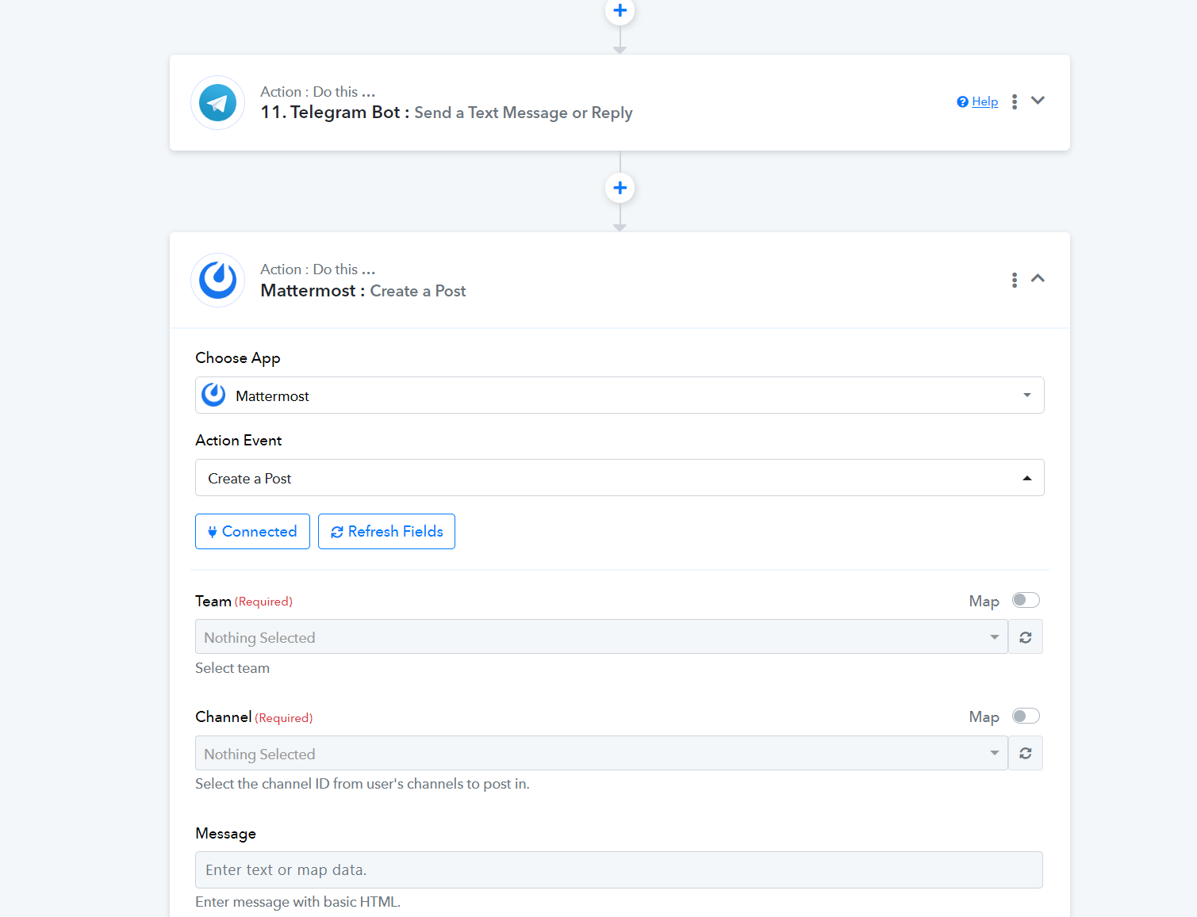1197x917 pixels.
Task: Click the '11. Telegram Bot : Send a Text Message or Reply' title
Action: [447, 113]
